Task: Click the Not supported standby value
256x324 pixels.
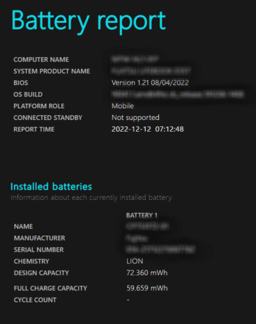Action: 135,118
